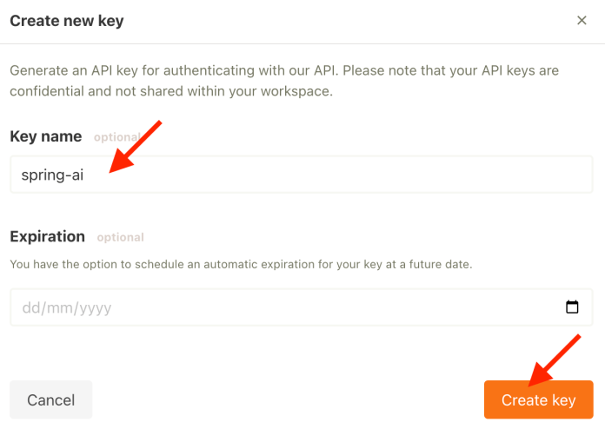605x429 pixels.
Task: Click the "Expiration" field label
Action: [48, 236]
